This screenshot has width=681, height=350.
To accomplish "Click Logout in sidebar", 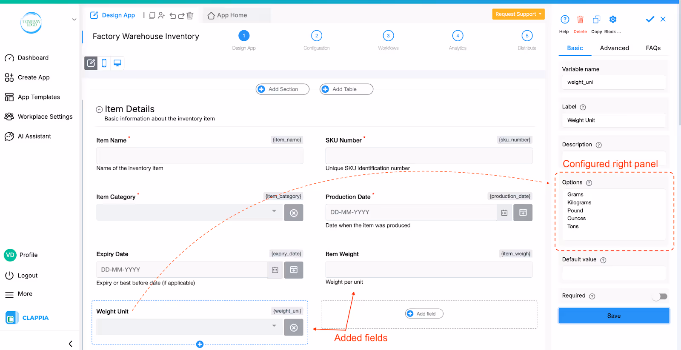I will point(21,276).
